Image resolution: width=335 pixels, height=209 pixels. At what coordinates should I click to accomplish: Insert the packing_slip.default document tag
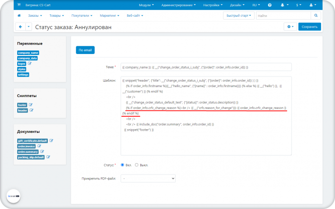coord(31,157)
